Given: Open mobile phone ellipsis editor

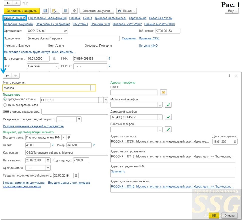Looking at the screenshot, I should (160, 105).
